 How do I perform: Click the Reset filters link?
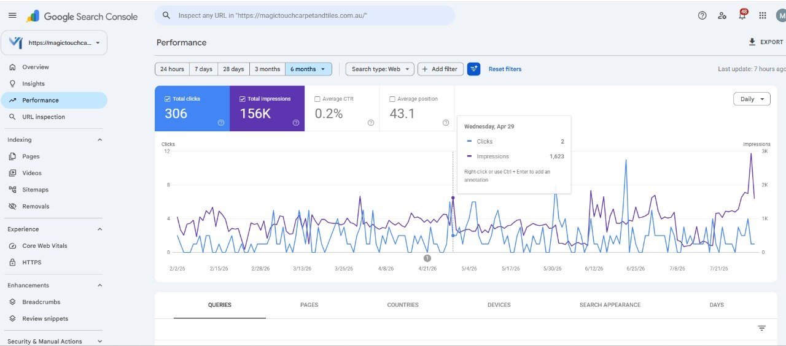coord(505,69)
